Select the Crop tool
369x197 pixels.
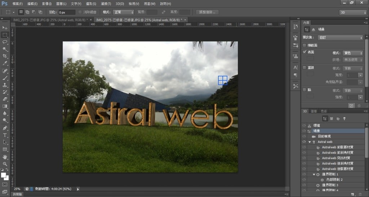pos(5,56)
